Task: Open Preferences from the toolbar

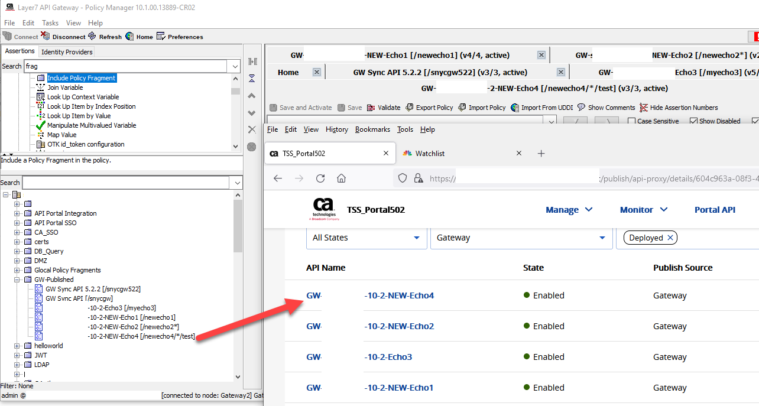Action: (161, 37)
